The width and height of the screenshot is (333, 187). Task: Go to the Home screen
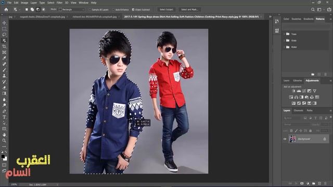click(x=6, y=9)
